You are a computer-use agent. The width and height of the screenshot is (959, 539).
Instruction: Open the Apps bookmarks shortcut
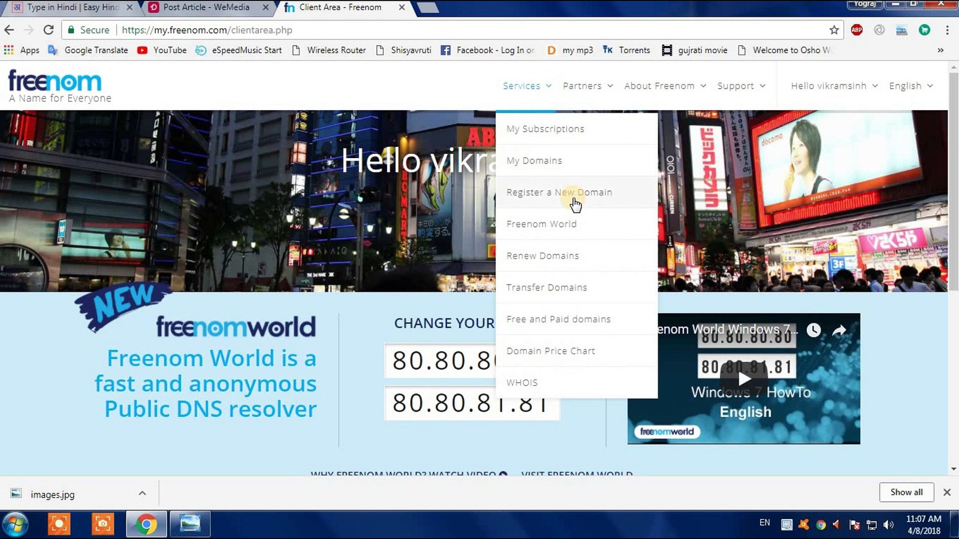[x=22, y=50]
